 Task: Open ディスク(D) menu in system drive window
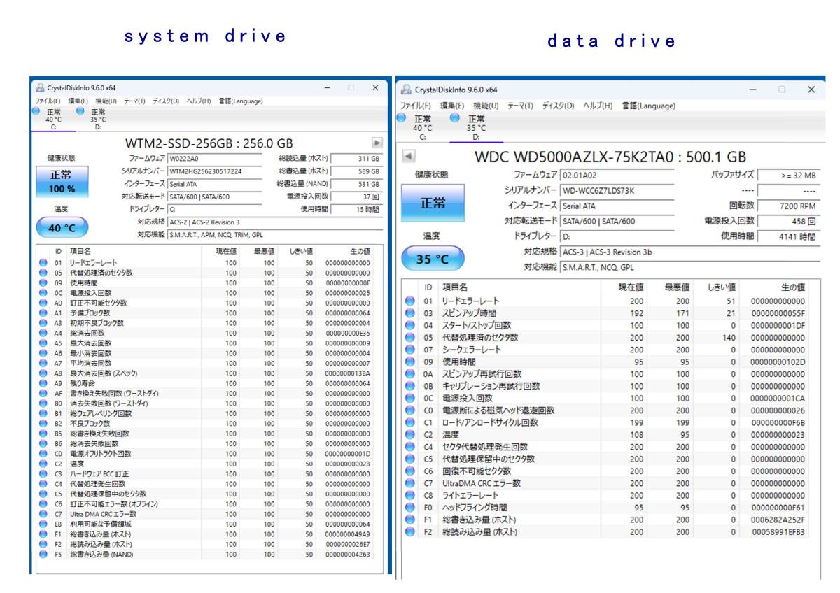(166, 101)
